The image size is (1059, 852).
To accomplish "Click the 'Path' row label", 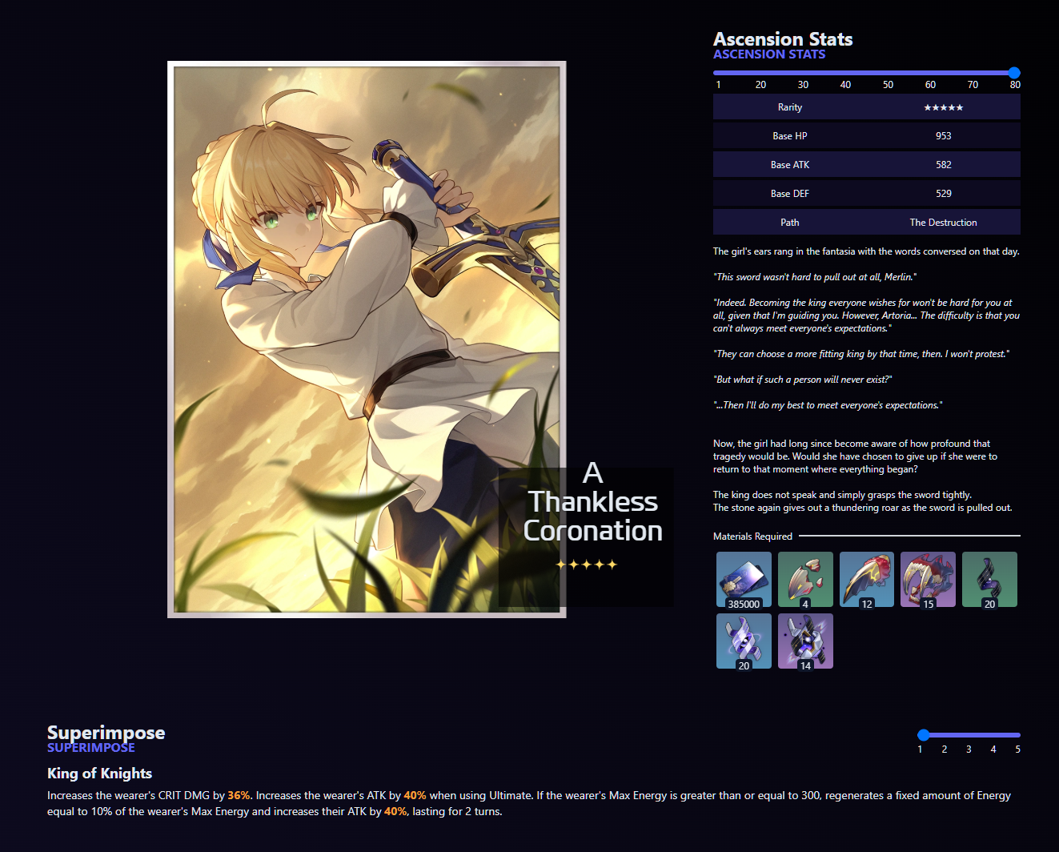I will pos(790,223).
